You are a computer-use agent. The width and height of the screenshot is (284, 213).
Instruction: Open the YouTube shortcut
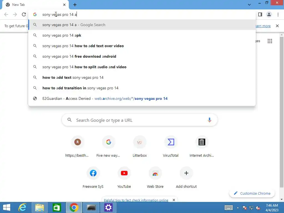pyautogui.click(x=124, y=177)
